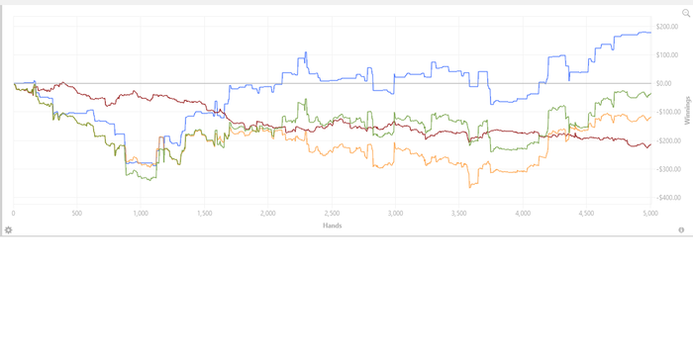Click the Winnings axis label
The width and height of the screenshot is (693, 361).
[687, 111]
